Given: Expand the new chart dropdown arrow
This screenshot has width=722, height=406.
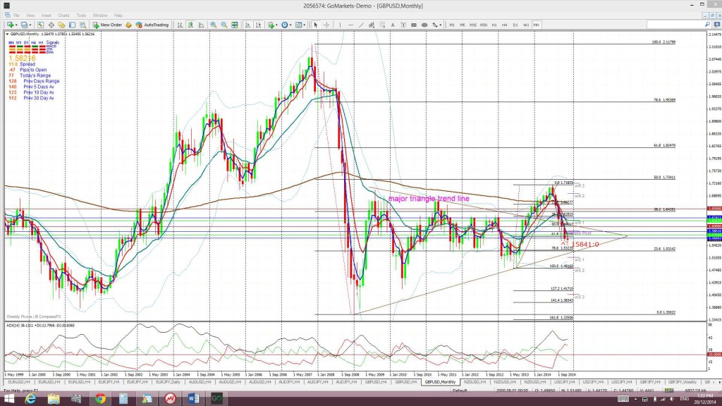Looking at the screenshot, I should (16, 25).
